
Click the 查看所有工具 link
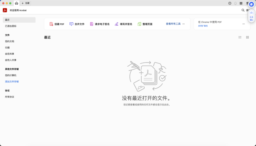[x=173, y=24]
